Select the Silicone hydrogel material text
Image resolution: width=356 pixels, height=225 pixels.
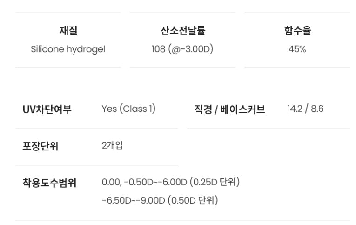pos(68,49)
